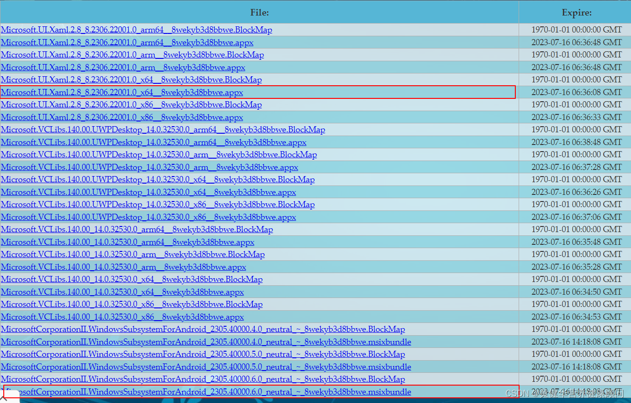Open WindowsSubsystemForAndroid 2305.40000.5.0 BlockMap link
The width and height of the screenshot is (631, 403).
coord(203,354)
